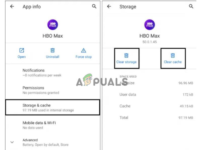
Task: Tap the Clear storage trash icon
Action: (x=126, y=55)
